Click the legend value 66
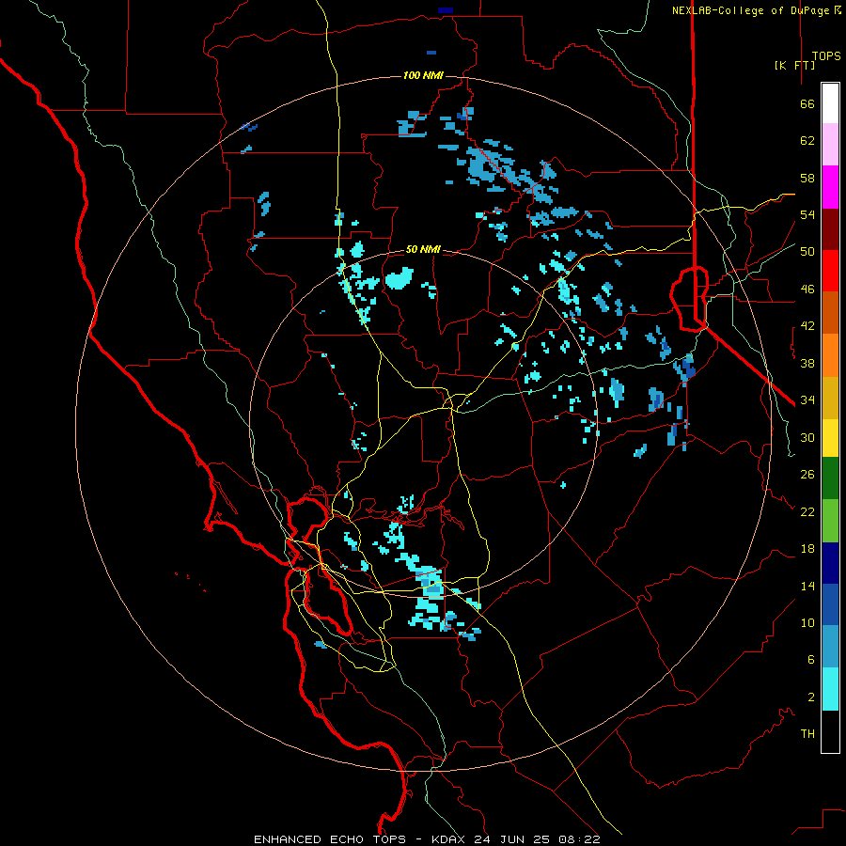Viewport: 846px width, 846px height. point(807,103)
